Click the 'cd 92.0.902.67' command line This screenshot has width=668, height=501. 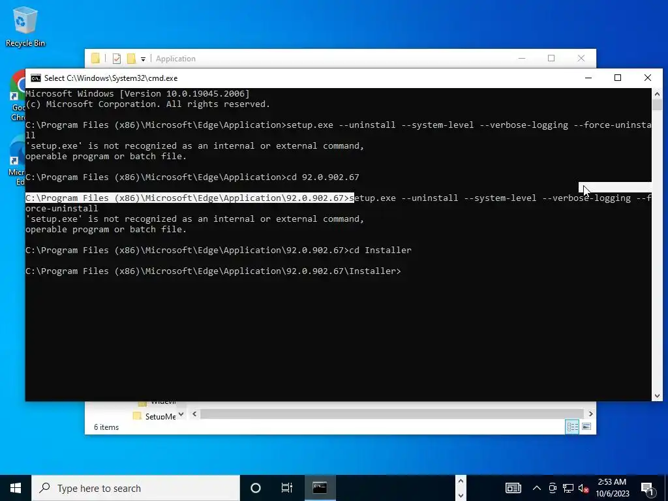192,177
